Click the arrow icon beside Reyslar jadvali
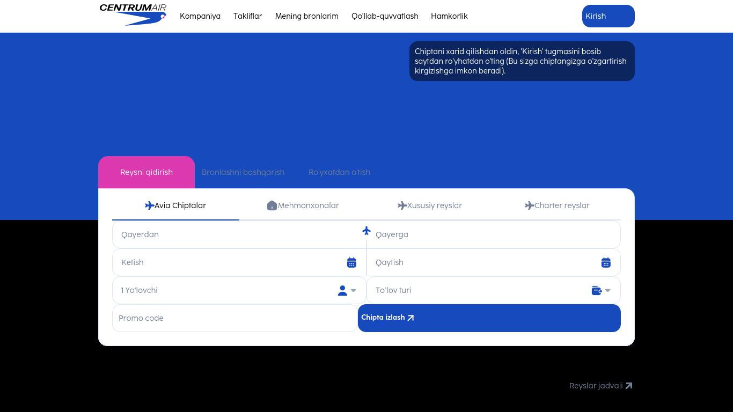Screen dimensions: 733x412 click(629, 386)
